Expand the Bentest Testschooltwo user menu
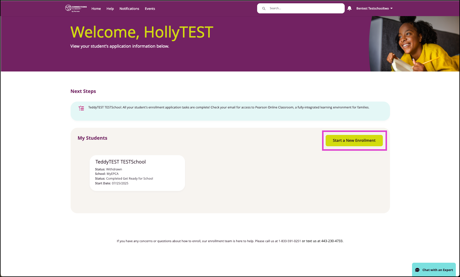The image size is (460, 277). click(374, 8)
